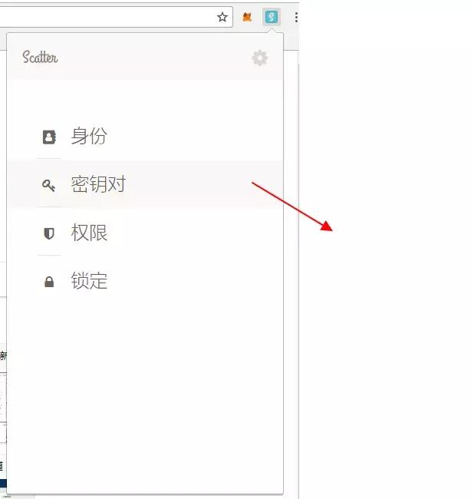Open the 身份 menu entry

(x=145, y=136)
